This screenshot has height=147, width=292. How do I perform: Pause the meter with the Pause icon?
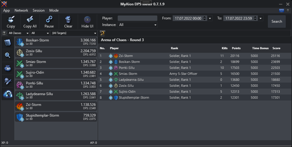(49, 19)
